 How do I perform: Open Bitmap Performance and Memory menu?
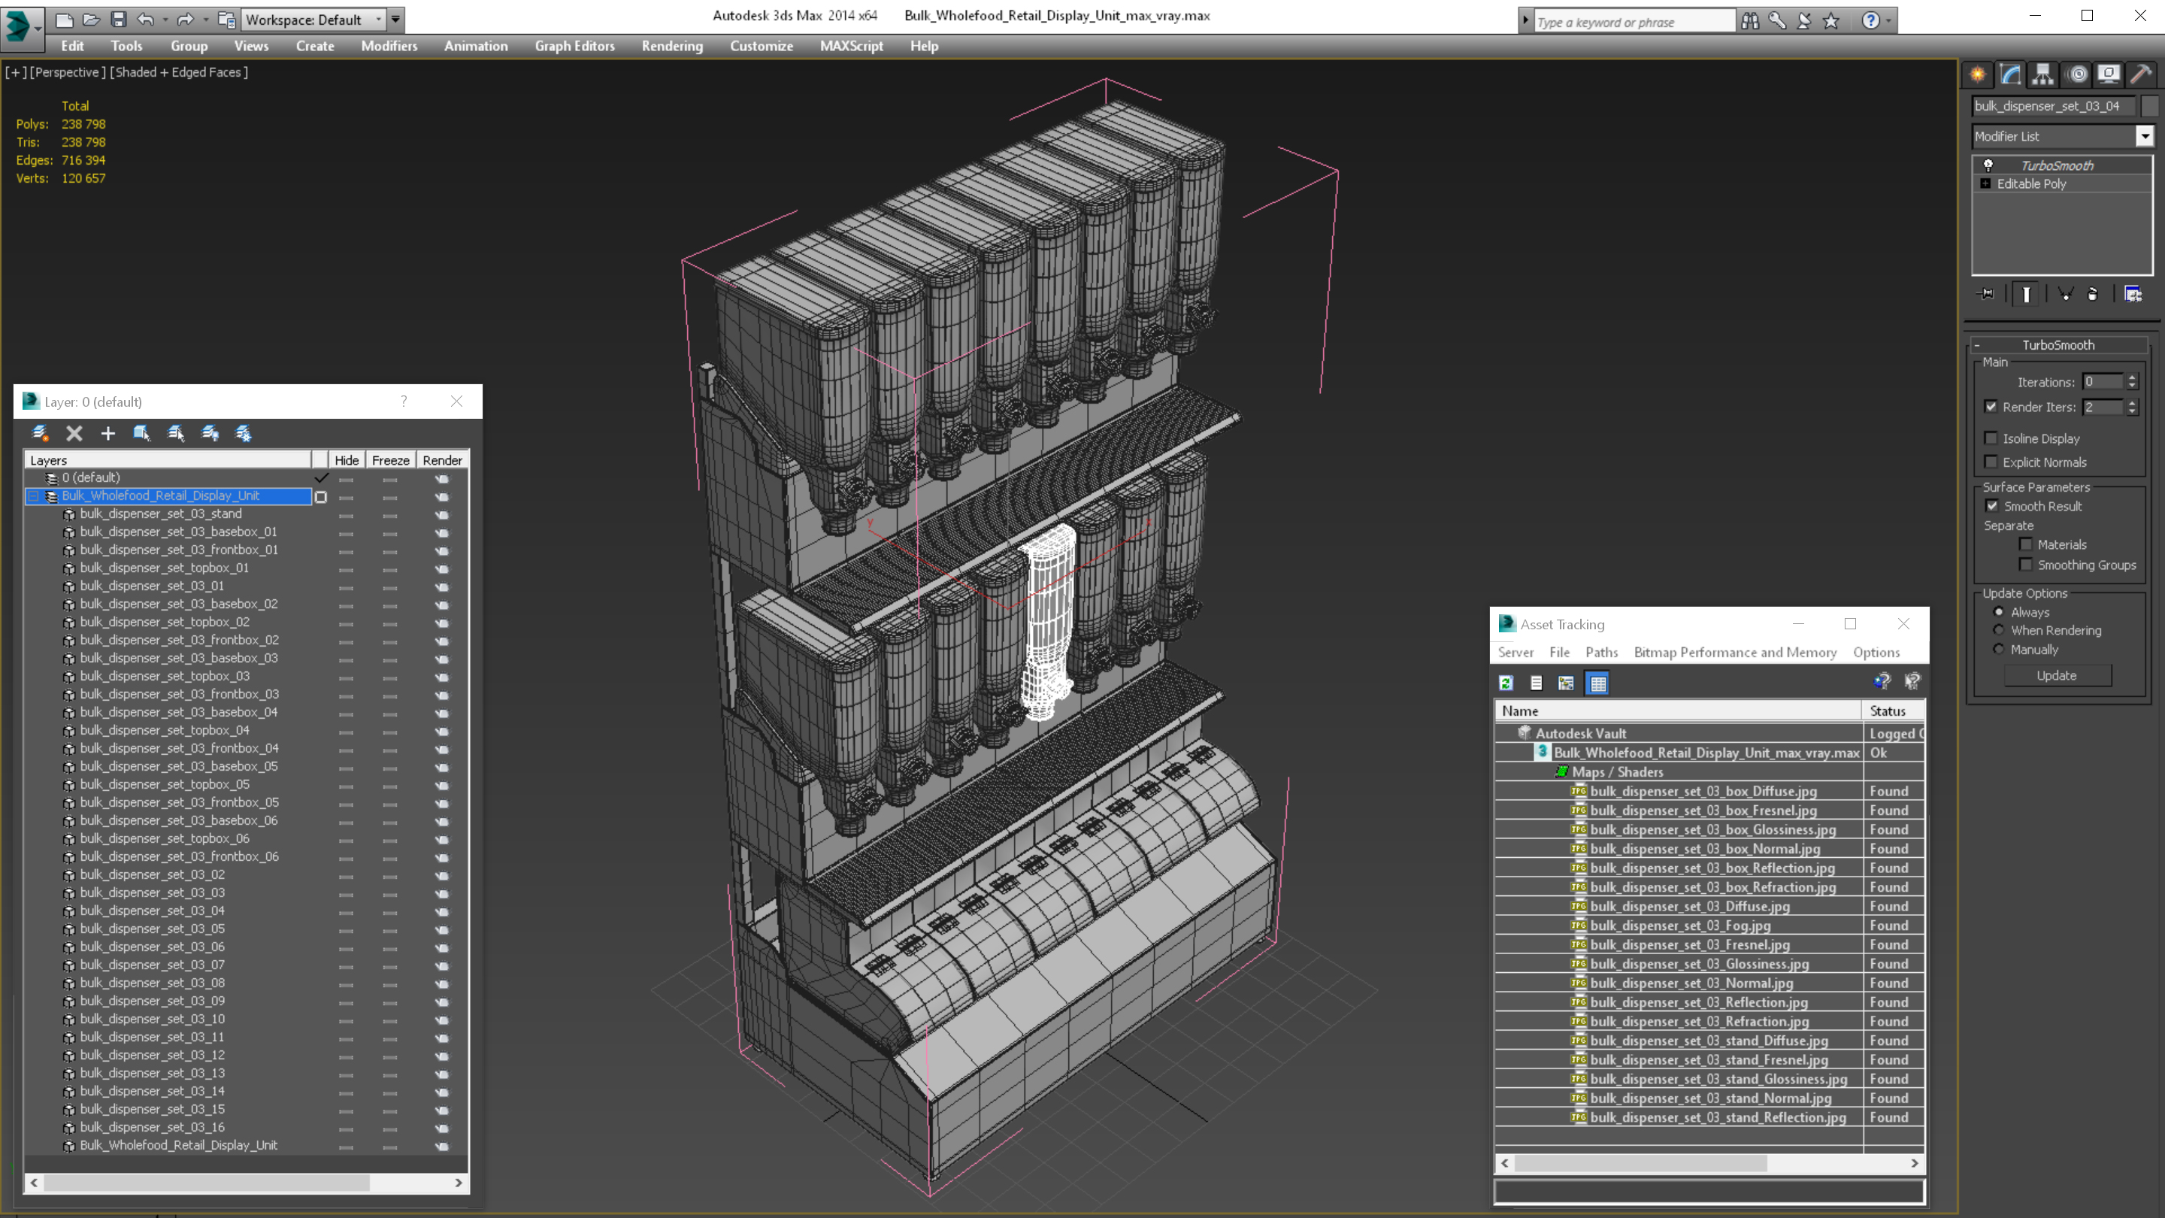pos(1735,653)
